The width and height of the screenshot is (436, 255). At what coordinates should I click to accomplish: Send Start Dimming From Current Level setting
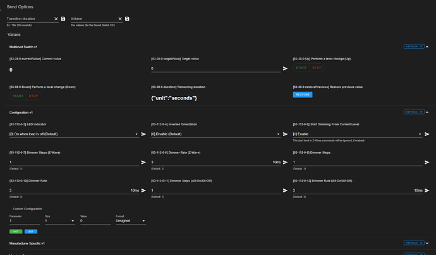tap(427, 134)
